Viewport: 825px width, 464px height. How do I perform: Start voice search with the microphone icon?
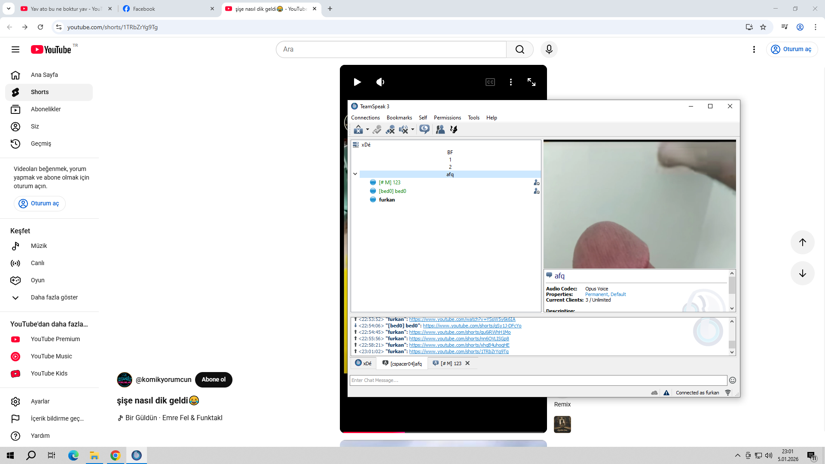[549, 49]
